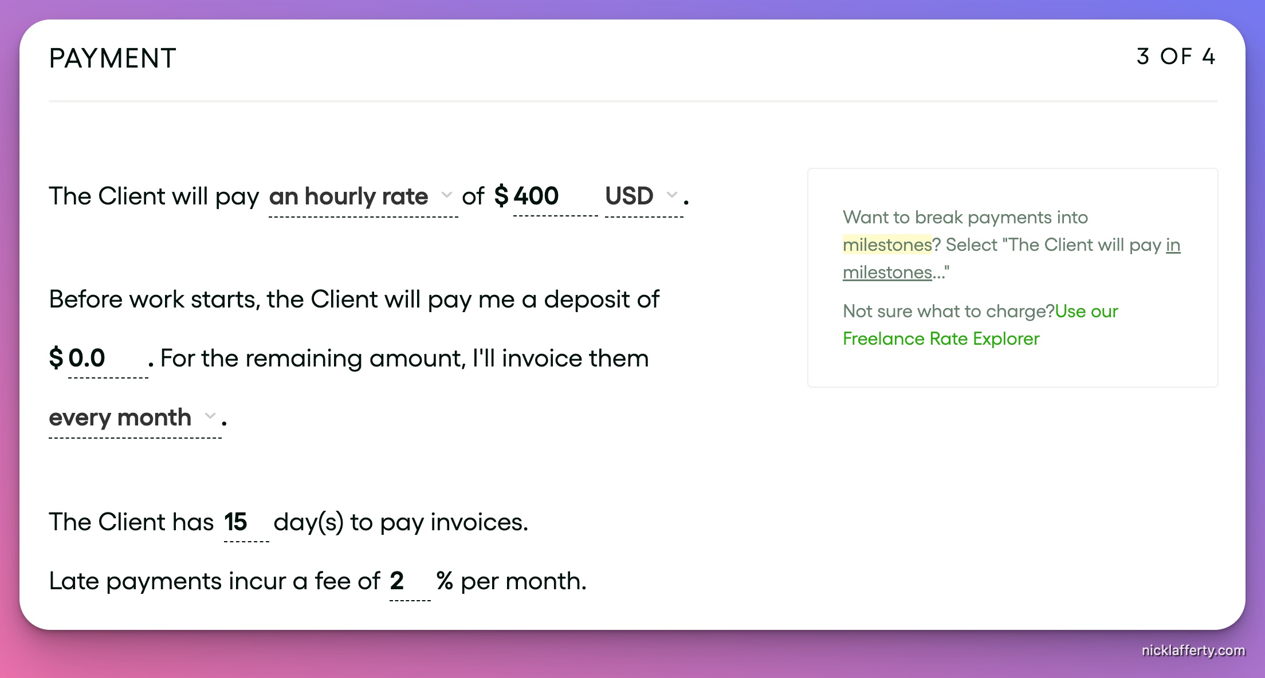Click the hourly rate amount field showing 400
The width and height of the screenshot is (1265, 678).
(x=553, y=196)
